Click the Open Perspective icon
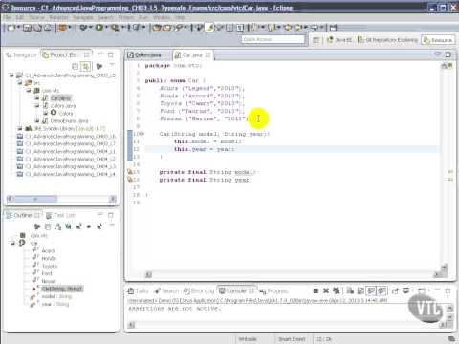This screenshot has height=344, width=459. click(317, 40)
